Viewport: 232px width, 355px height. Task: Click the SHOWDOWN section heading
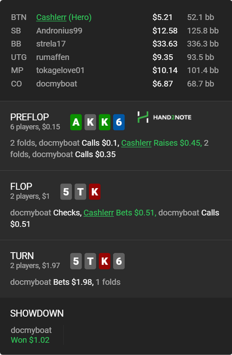[37, 313]
